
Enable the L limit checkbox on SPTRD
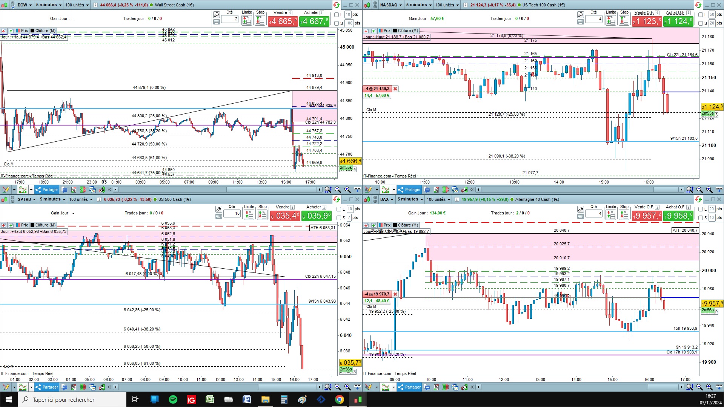(x=339, y=209)
